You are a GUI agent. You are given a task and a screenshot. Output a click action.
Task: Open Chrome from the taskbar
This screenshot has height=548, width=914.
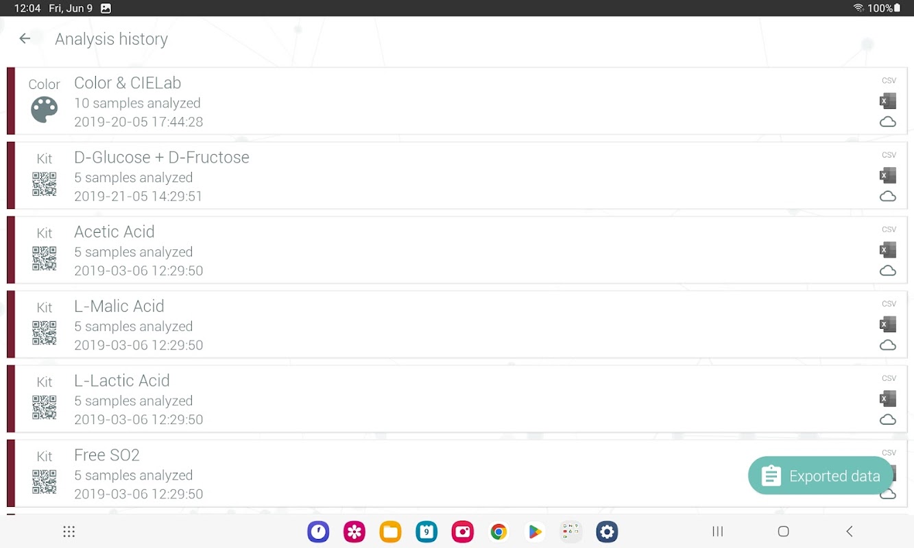(498, 532)
